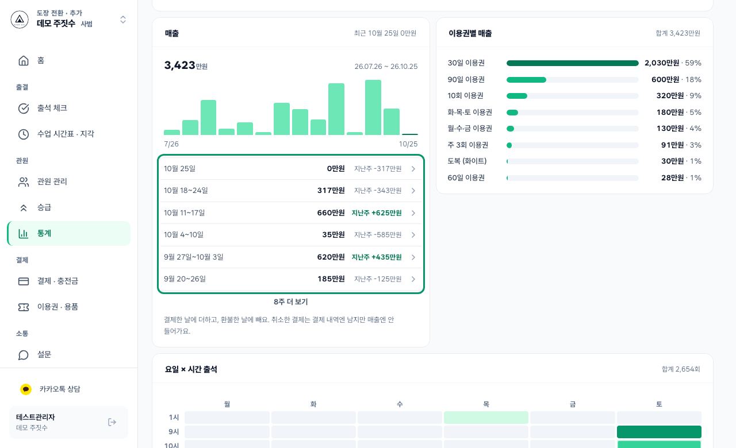
Task: Click the 합계 2,654회 label
Action: (681, 369)
